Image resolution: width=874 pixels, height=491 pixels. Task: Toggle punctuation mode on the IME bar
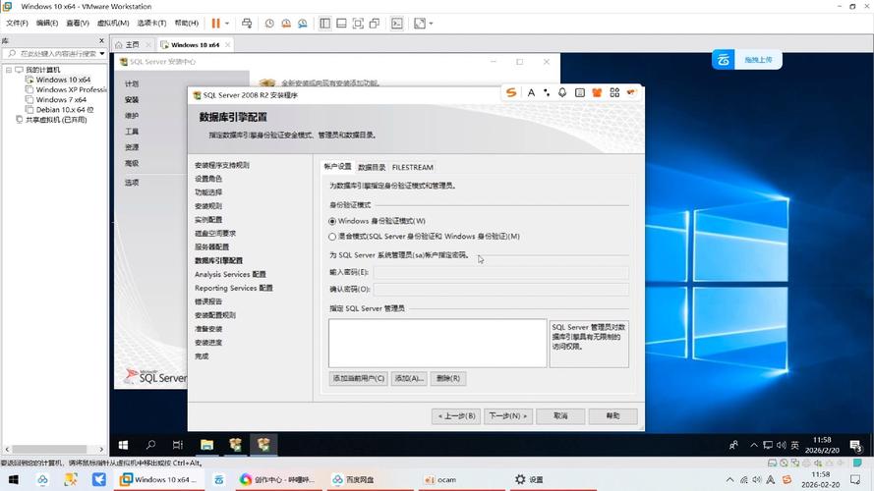point(547,92)
